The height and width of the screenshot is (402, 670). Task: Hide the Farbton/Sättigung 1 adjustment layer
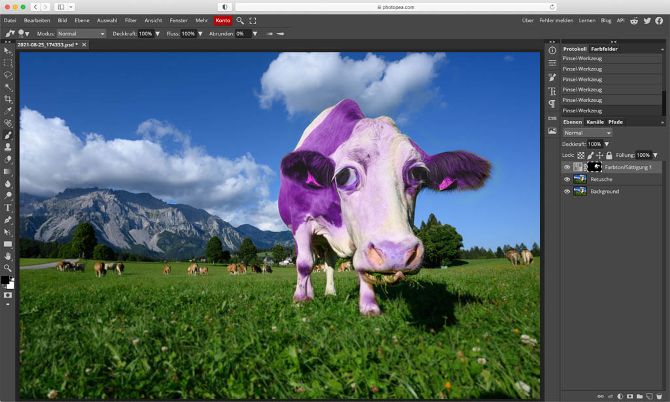coord(567,167)
